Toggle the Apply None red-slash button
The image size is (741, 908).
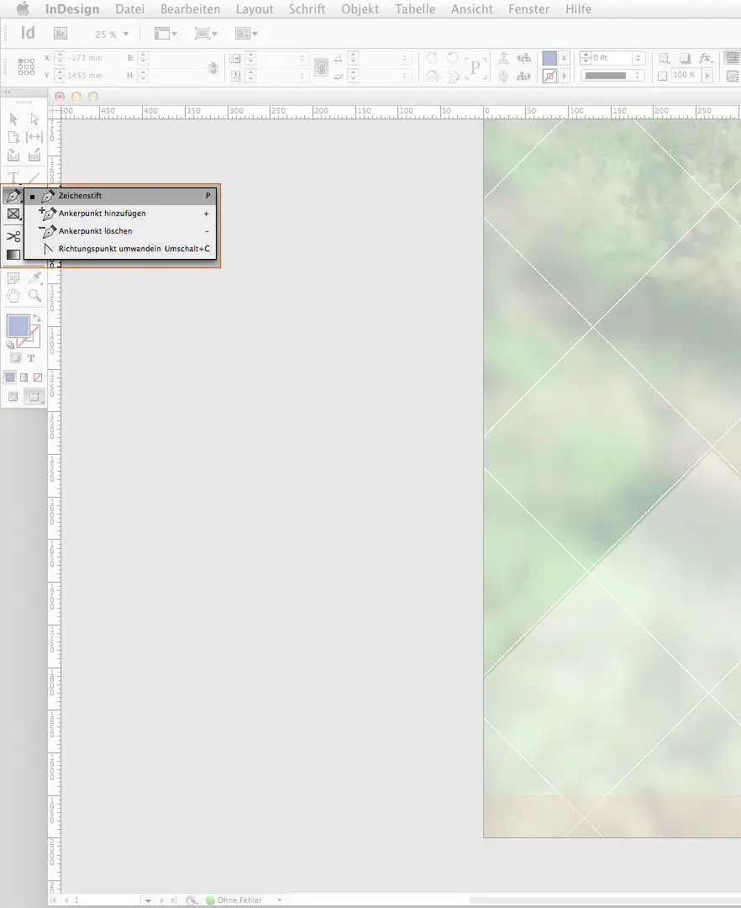[38, 377]
